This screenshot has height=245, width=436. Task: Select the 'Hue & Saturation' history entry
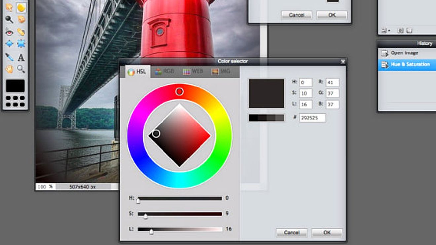click(x=407, y=65)
